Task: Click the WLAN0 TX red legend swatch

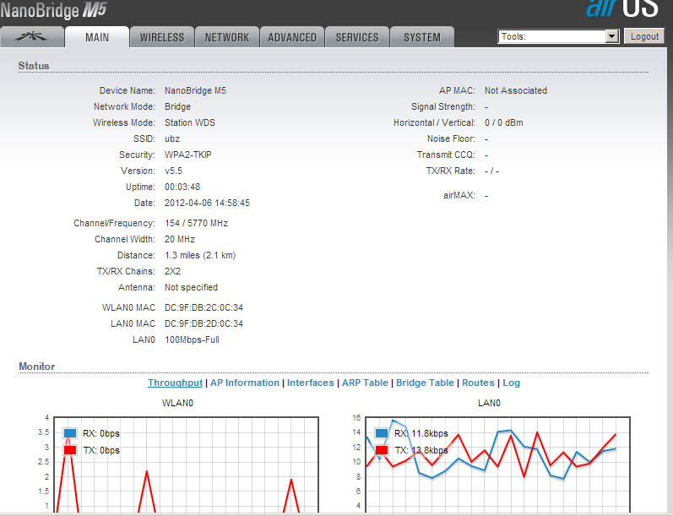Action: click(x=70, y=450)
